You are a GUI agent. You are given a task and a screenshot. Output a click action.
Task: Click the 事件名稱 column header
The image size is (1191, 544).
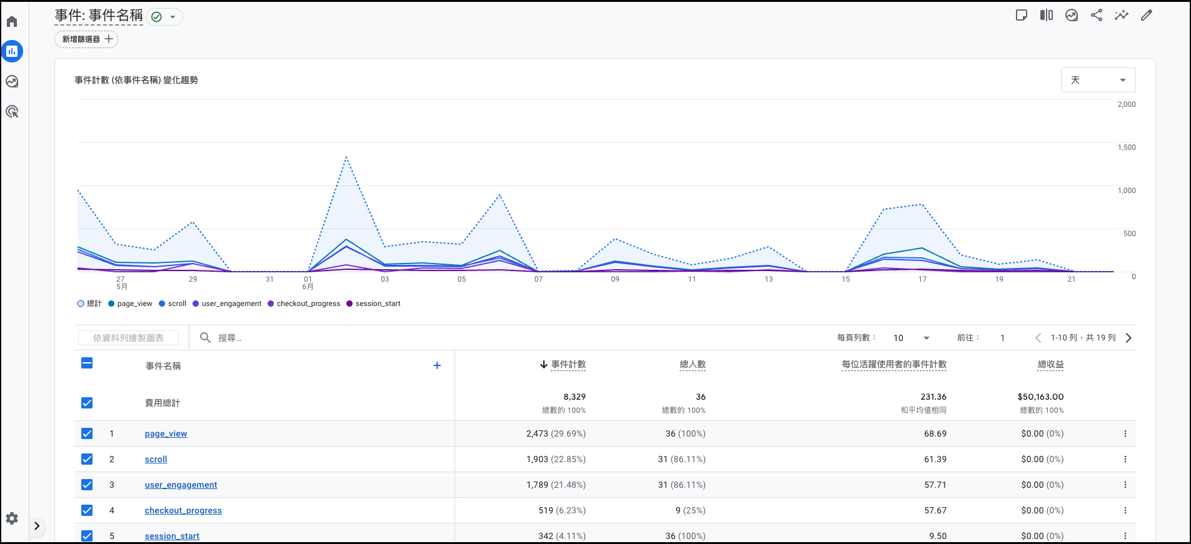(x=163, y=366)
